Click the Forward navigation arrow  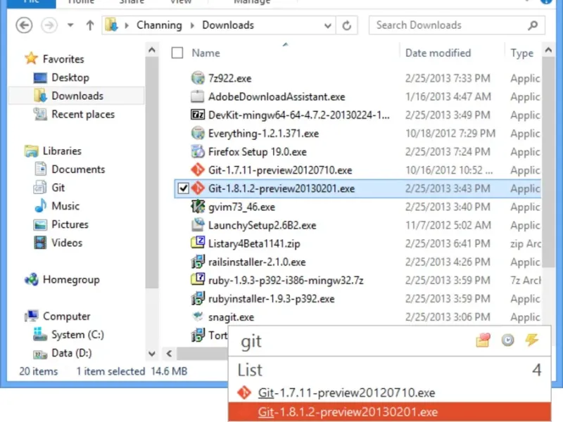(49, 25)
